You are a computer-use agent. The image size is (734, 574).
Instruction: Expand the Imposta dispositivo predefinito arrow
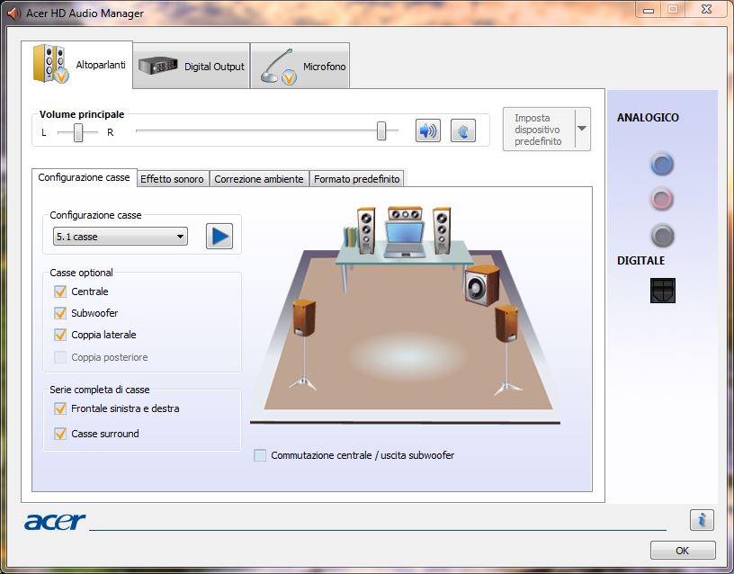click(582, 129)
